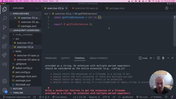Open the Manage gear icon
This screenshot has height=99, width=176.
[x=4, y=90]
